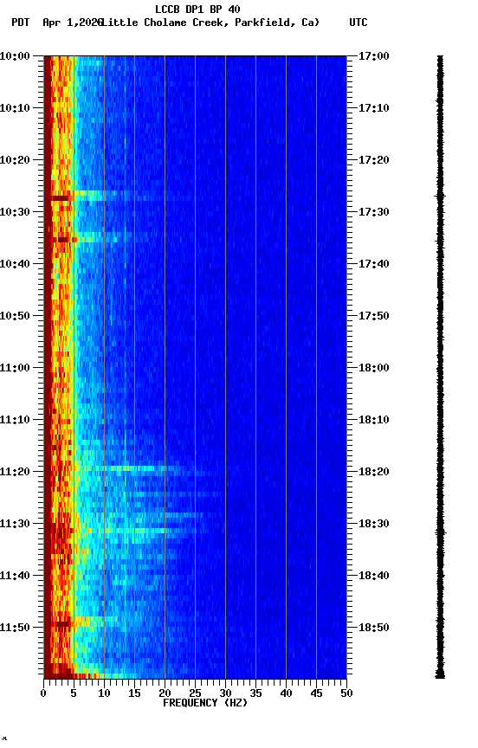Click the '45' frequency axis tick label
Image resolution: width=478 pixels, height=748 pixels.
pos(316,693)
